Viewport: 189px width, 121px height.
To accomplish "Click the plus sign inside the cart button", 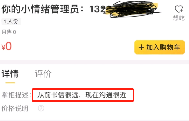I will point(141,47).
